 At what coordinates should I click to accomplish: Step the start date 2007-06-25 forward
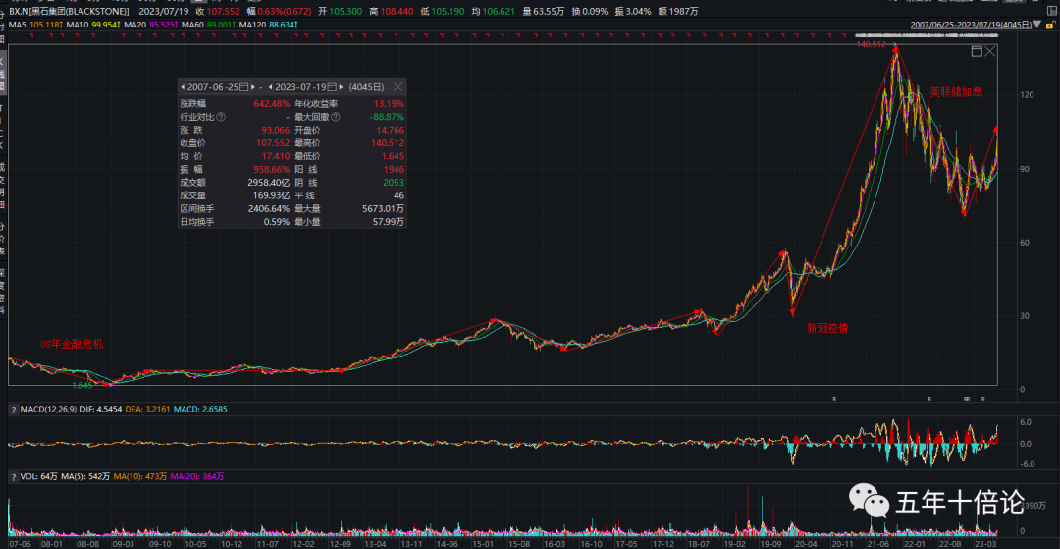point(253,87)
